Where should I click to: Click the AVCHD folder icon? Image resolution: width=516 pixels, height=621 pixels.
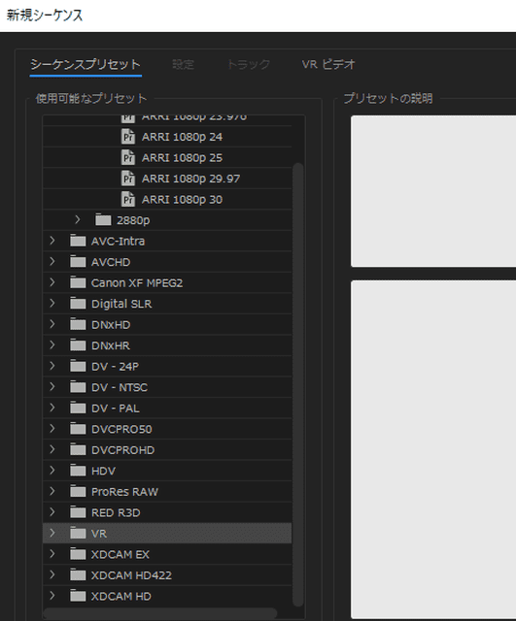click(78, 262)
